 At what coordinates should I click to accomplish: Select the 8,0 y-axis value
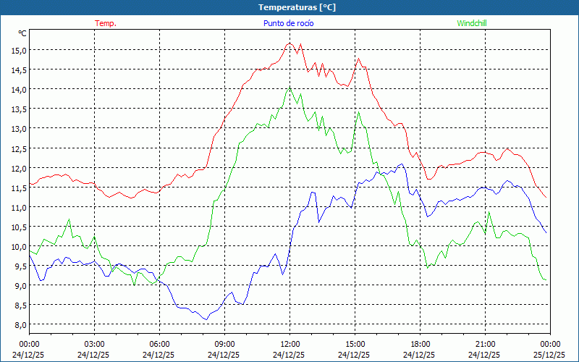[x=19, y=324]
